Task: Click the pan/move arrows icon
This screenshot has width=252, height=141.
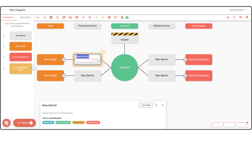Action: (228, 17)
